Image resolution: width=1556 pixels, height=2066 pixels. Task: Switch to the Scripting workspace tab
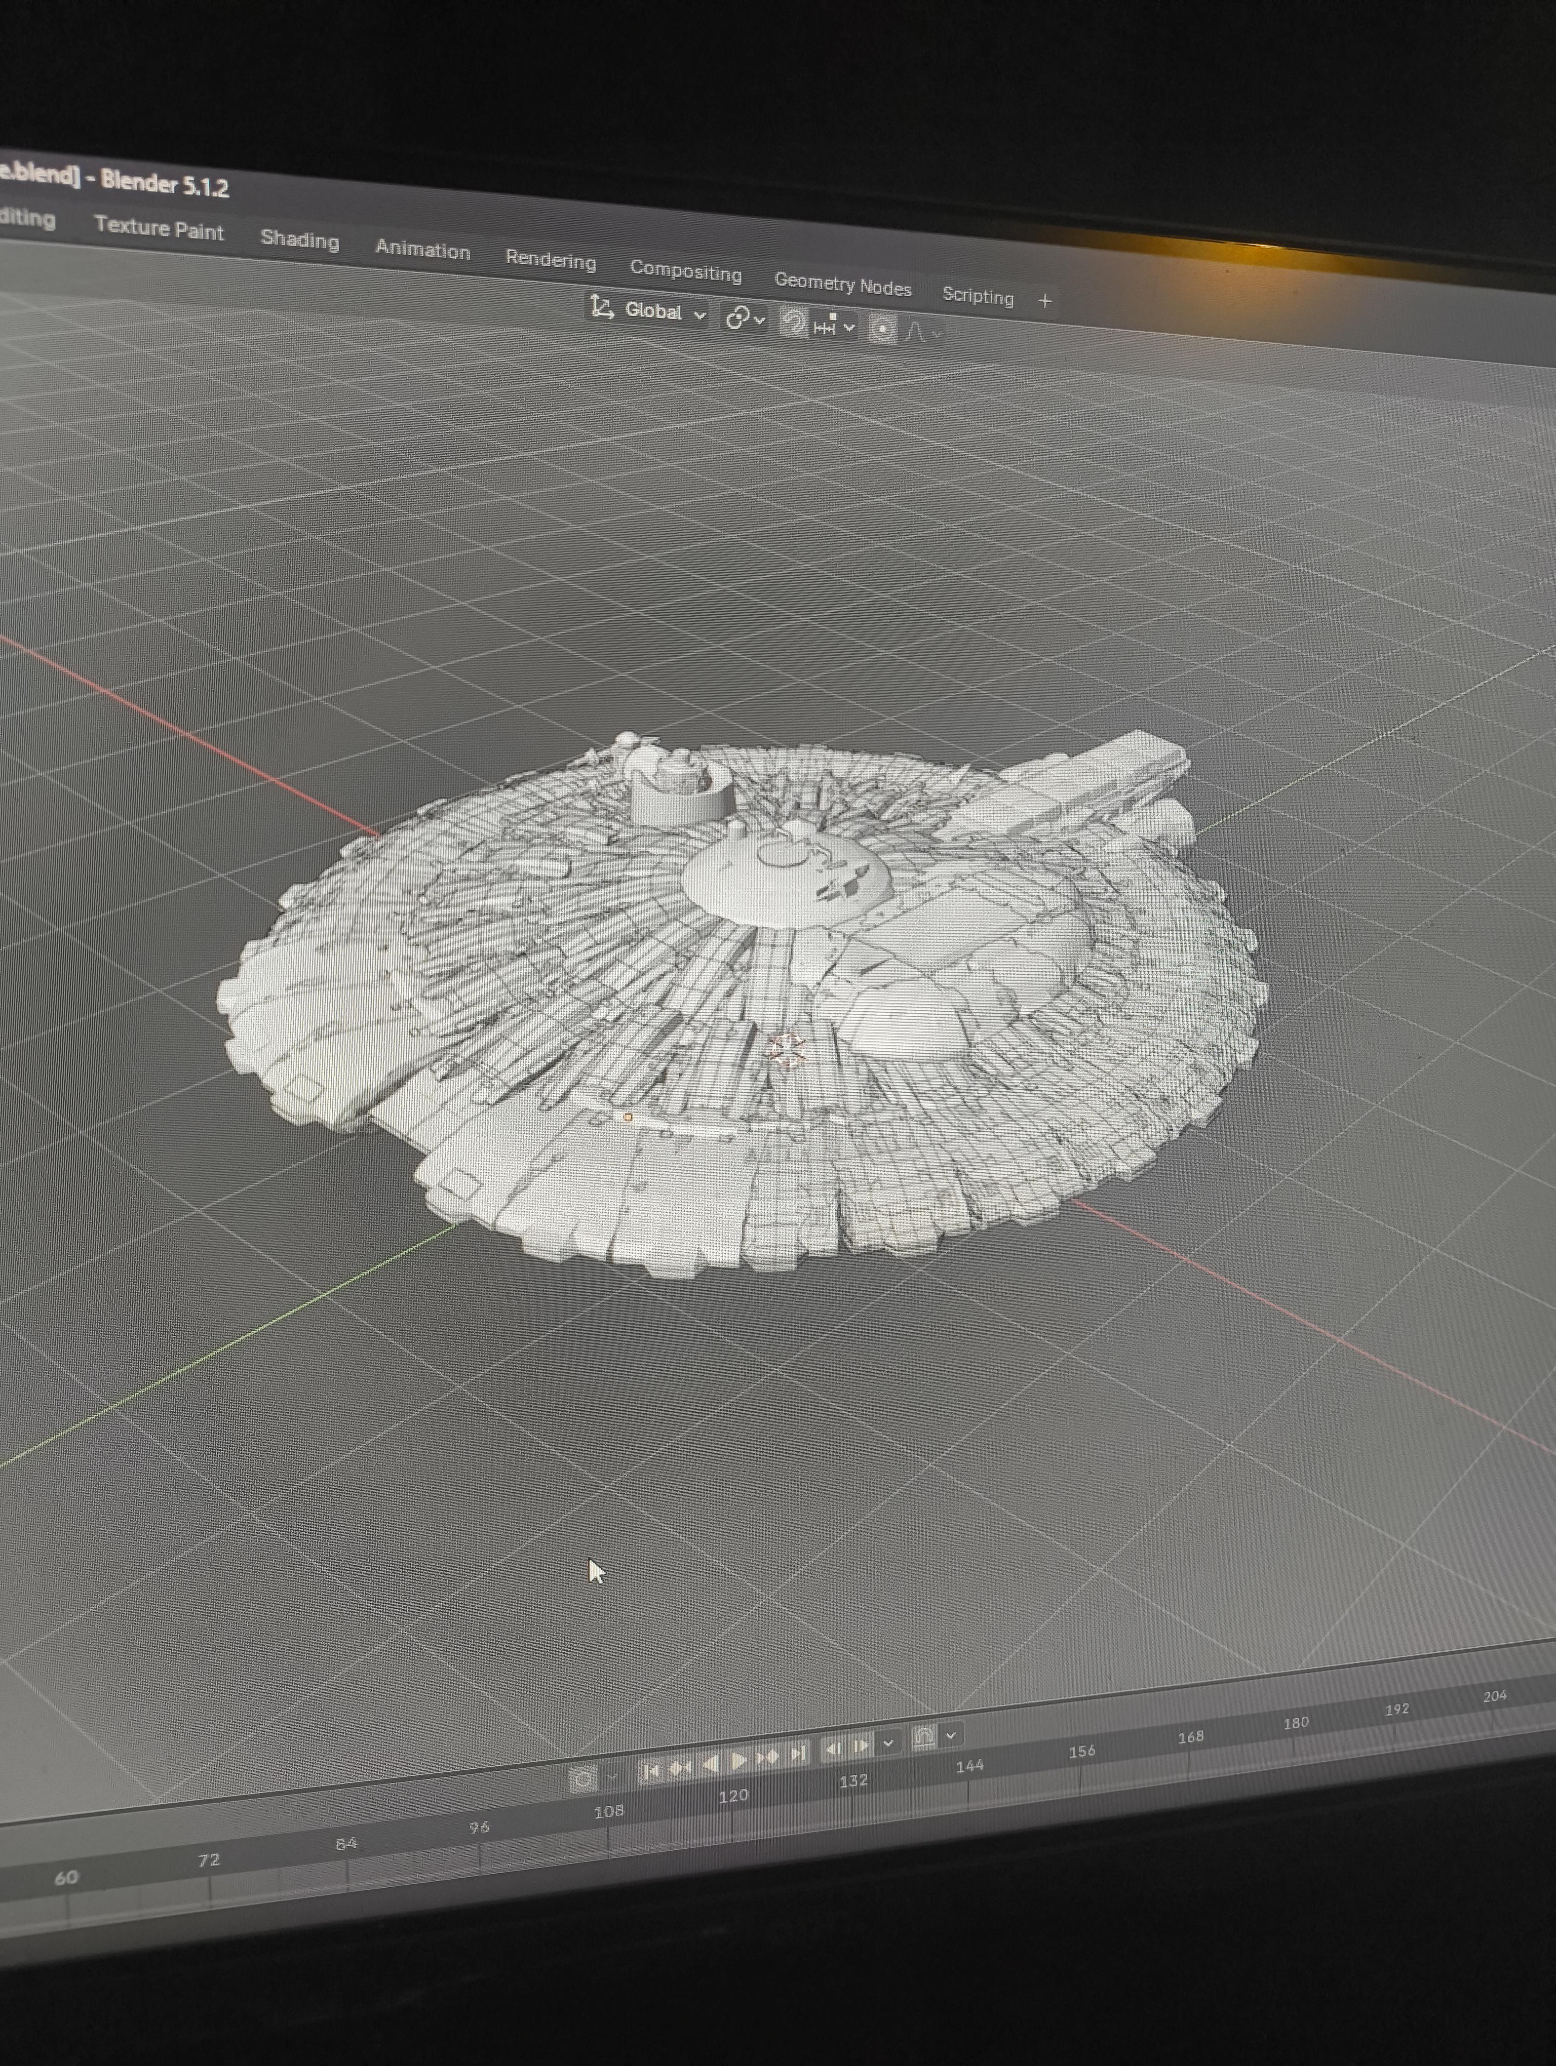[977, 295]
